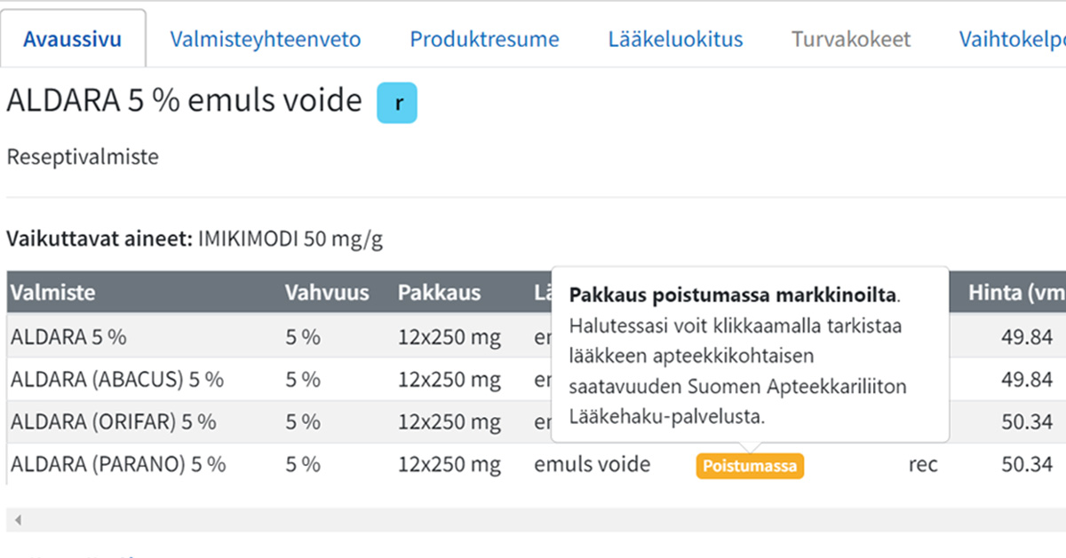Click the blue 'r' prescription badge icon
This screenshot has height=558, width=1066.
(x=397, y=102)
